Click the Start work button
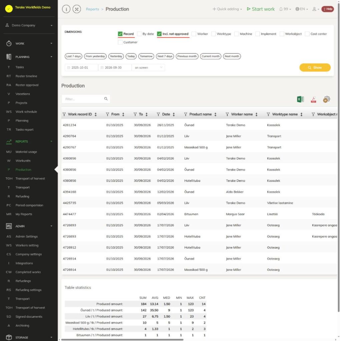 pyautogui.click(x=261, y=9)
